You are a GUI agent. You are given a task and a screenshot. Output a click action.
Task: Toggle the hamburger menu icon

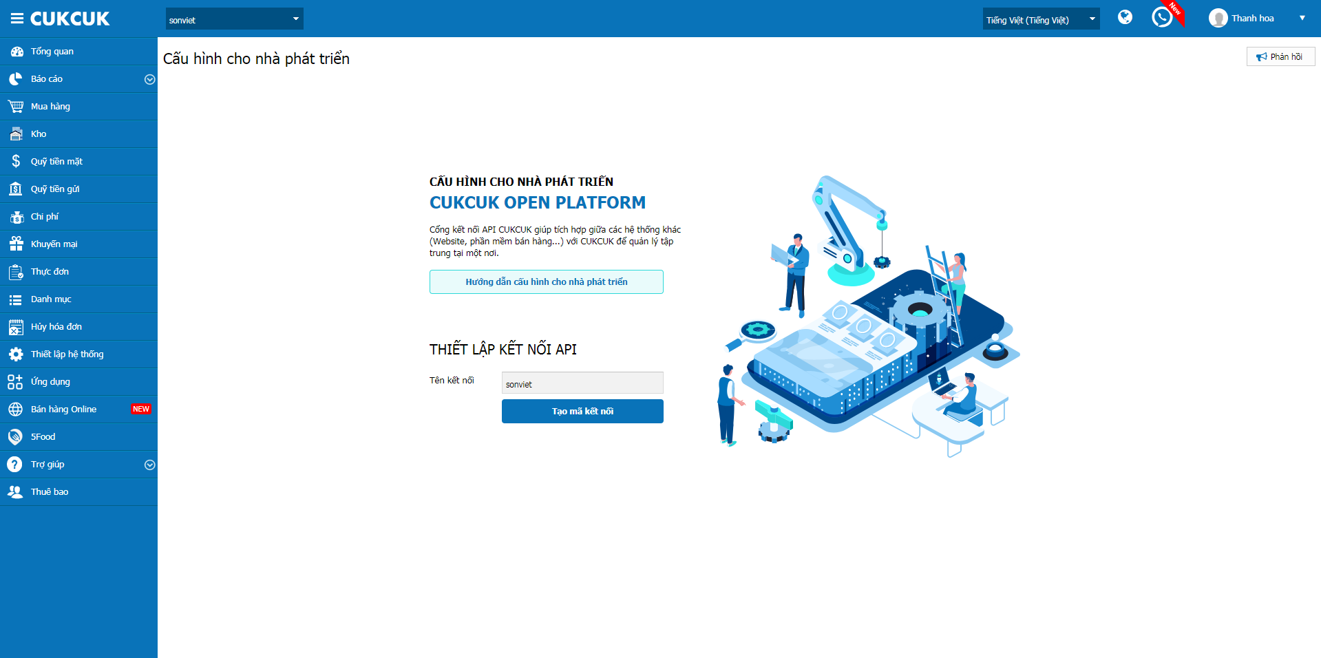(17, 19)
